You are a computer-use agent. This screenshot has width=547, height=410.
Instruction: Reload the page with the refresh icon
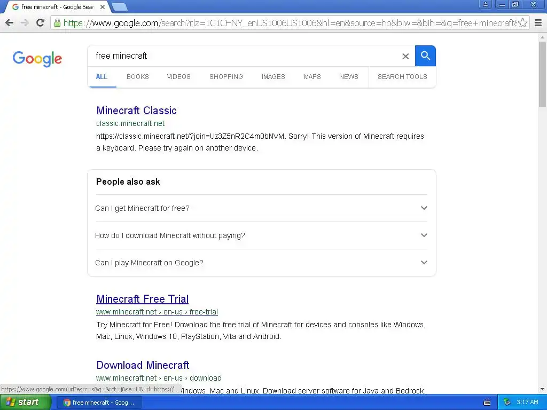pos(41,22)
